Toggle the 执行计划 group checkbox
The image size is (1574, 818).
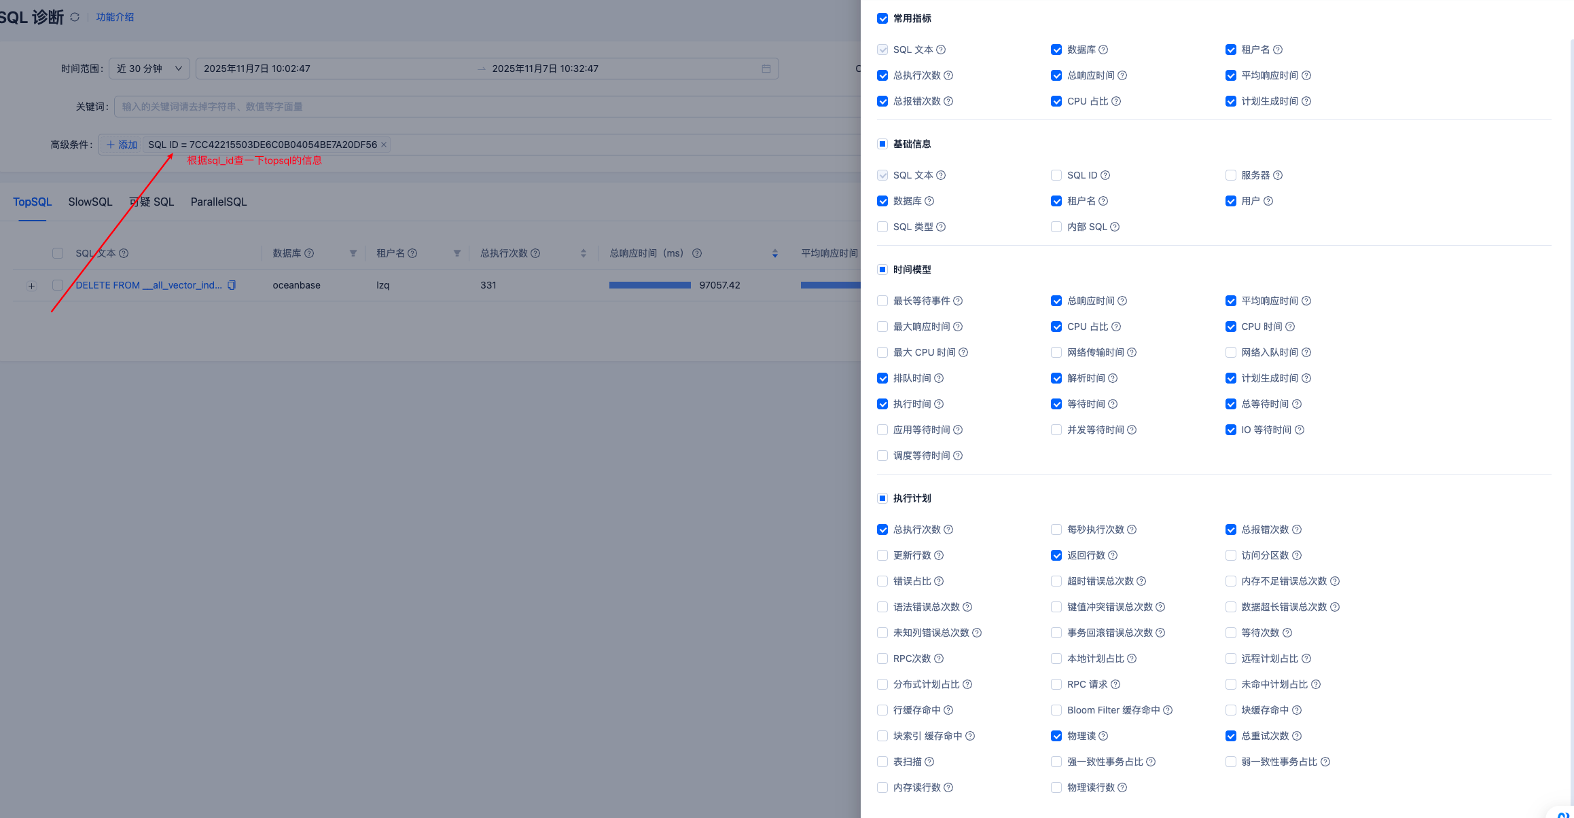(x=882, y=498)
